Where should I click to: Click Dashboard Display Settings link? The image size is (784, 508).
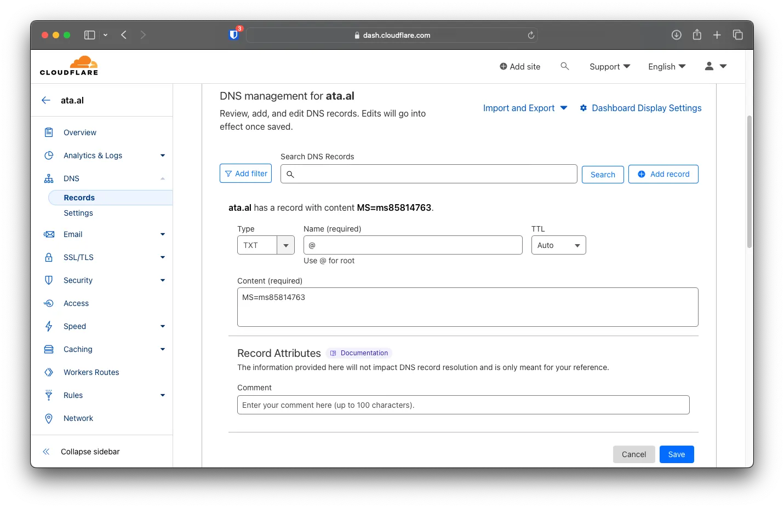click(x=646, y=108)
